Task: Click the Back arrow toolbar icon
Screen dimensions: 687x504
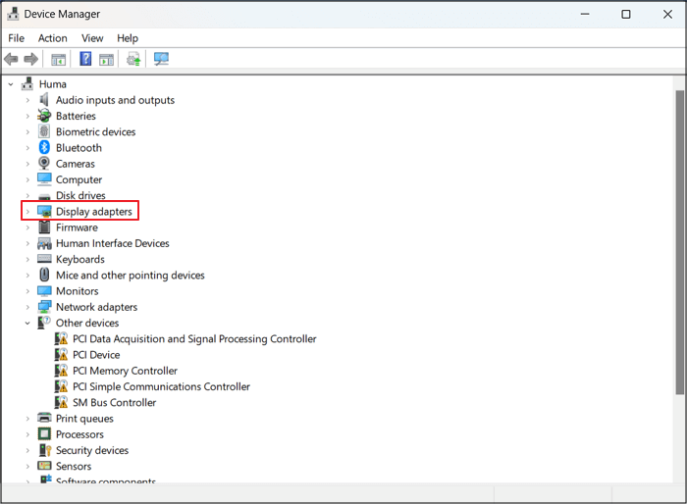Action: 11,59
